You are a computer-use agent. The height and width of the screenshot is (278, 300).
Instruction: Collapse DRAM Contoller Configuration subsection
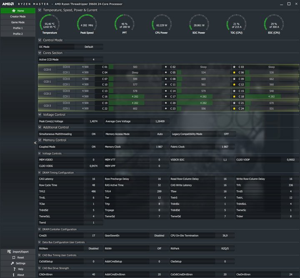click(x=40, y=229)
